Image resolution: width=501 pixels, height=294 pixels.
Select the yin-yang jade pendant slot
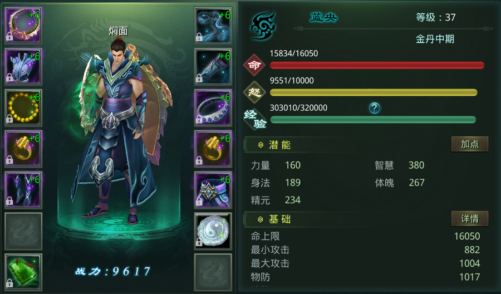213,231
